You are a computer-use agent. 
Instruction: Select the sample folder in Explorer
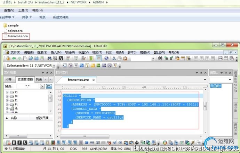(11, 25)
